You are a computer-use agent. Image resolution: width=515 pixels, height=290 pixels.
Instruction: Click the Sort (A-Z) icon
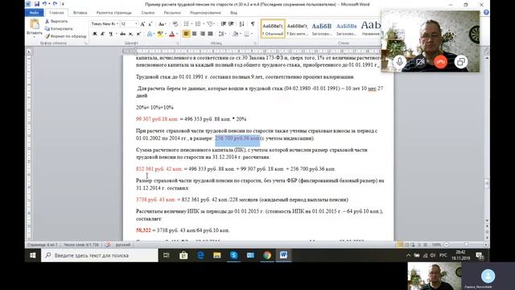click(x=242, y=24)
